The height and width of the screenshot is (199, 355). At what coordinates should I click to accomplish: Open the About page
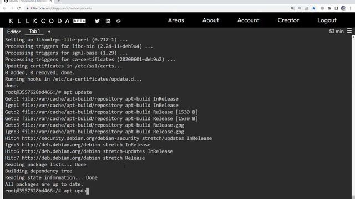(211, 20)
